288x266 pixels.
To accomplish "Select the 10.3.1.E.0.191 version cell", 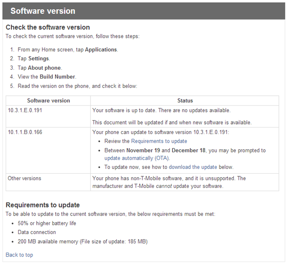I will (25, 110).
